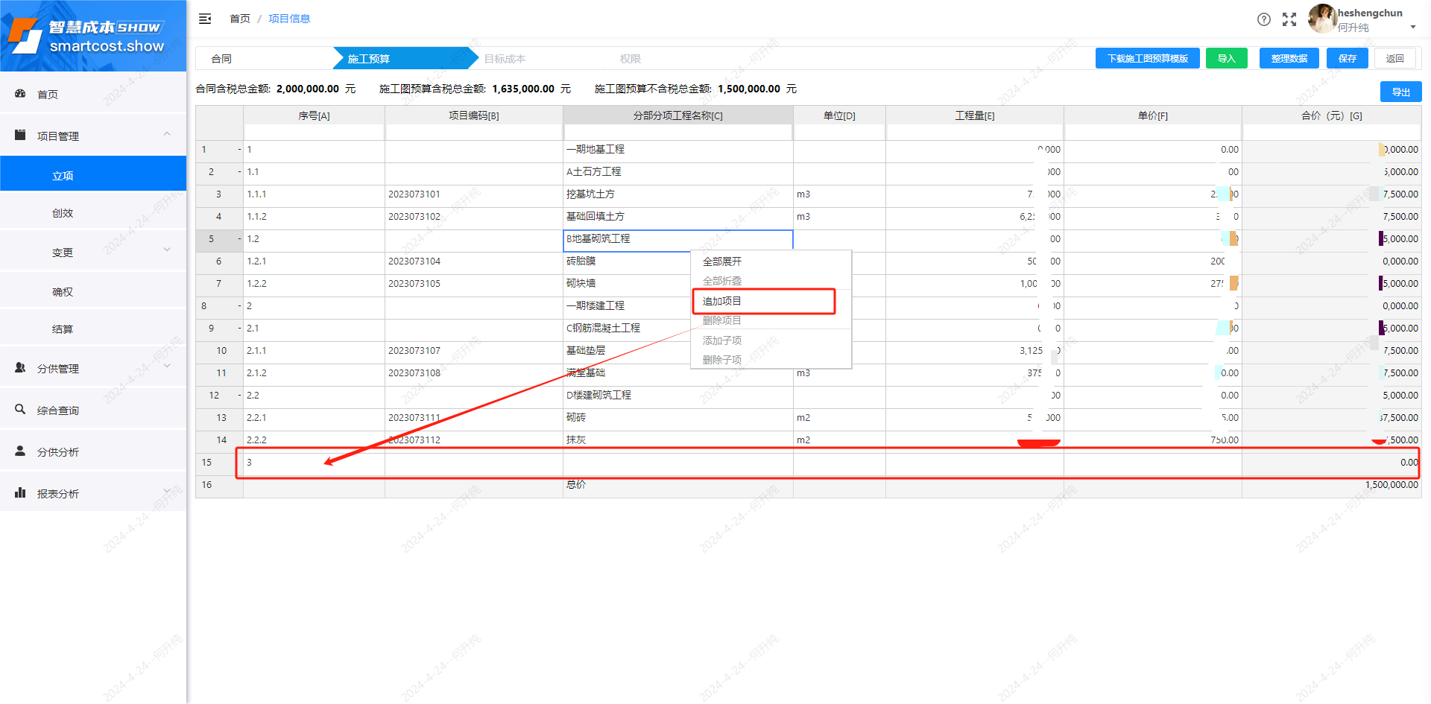The image size is (1431, 704).
Task: Collapse the 项目管理 sidebar section
Action: pos(167,135)
